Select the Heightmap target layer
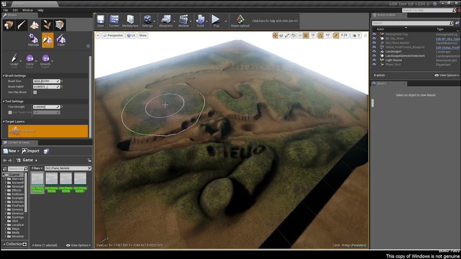The width and height of the screenshot is (461, 259). pos(48,131)
